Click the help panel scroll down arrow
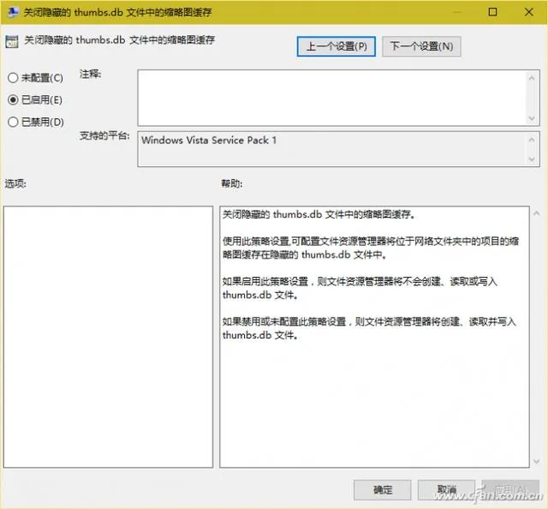This screenshot has width=548, height=509. (537, 462)
